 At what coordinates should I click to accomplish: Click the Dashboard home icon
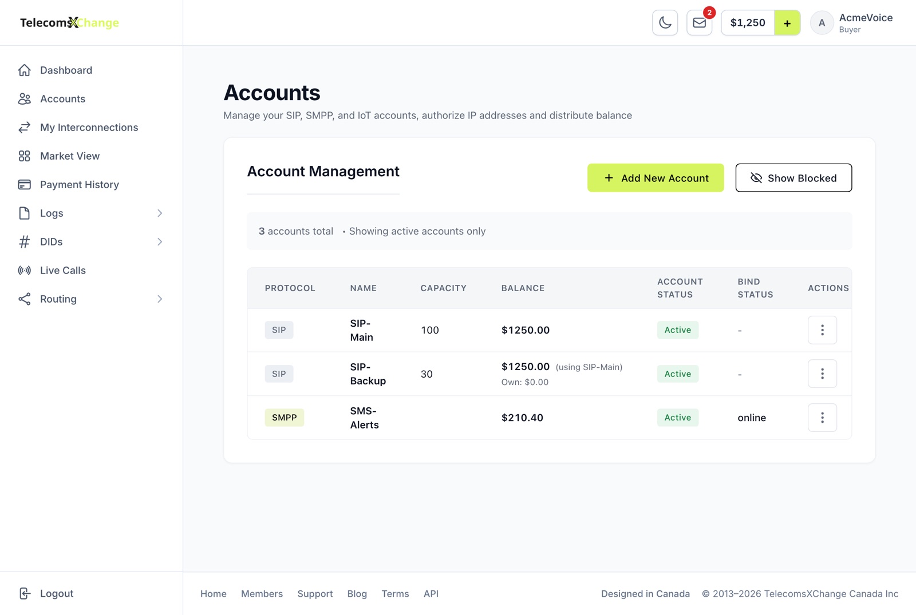24,70
